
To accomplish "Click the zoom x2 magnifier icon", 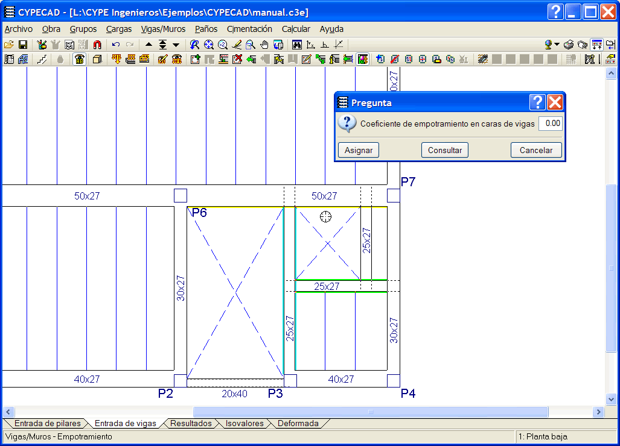I will (x=223, y=45).
